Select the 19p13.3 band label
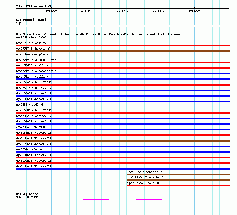Screen dimensions: 237x215 [x=22, y=23]
